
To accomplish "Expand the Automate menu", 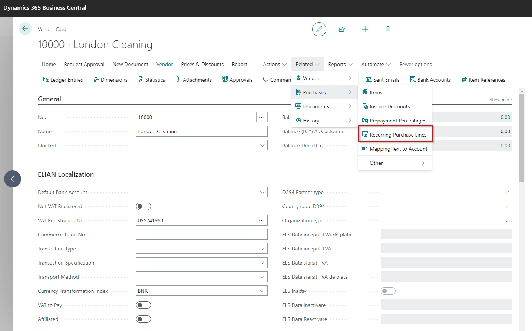I will (376, 64).
